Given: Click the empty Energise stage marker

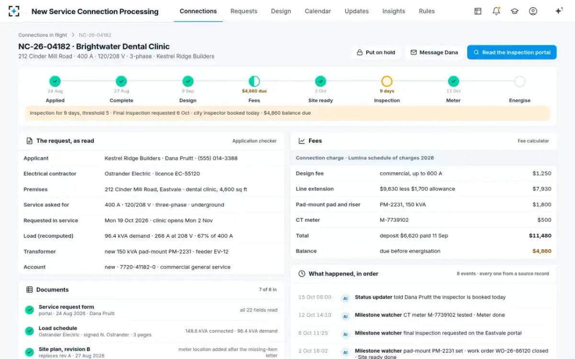Looking at the screenshot, I should 519,81.
